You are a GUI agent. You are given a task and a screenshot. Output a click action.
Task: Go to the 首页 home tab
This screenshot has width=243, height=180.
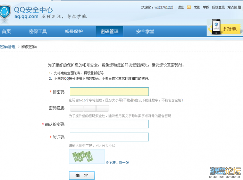click(x=6, y=32)
